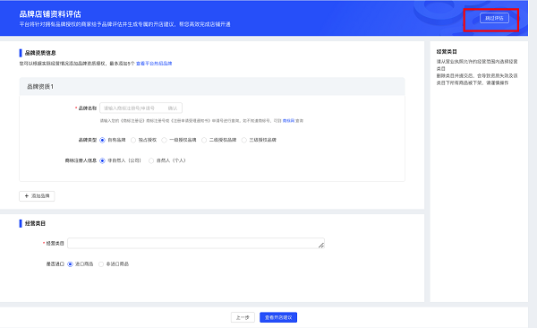Click the 经营类目 heading in right panel
Screen dimensions: 537x328
tap(447, 51)
